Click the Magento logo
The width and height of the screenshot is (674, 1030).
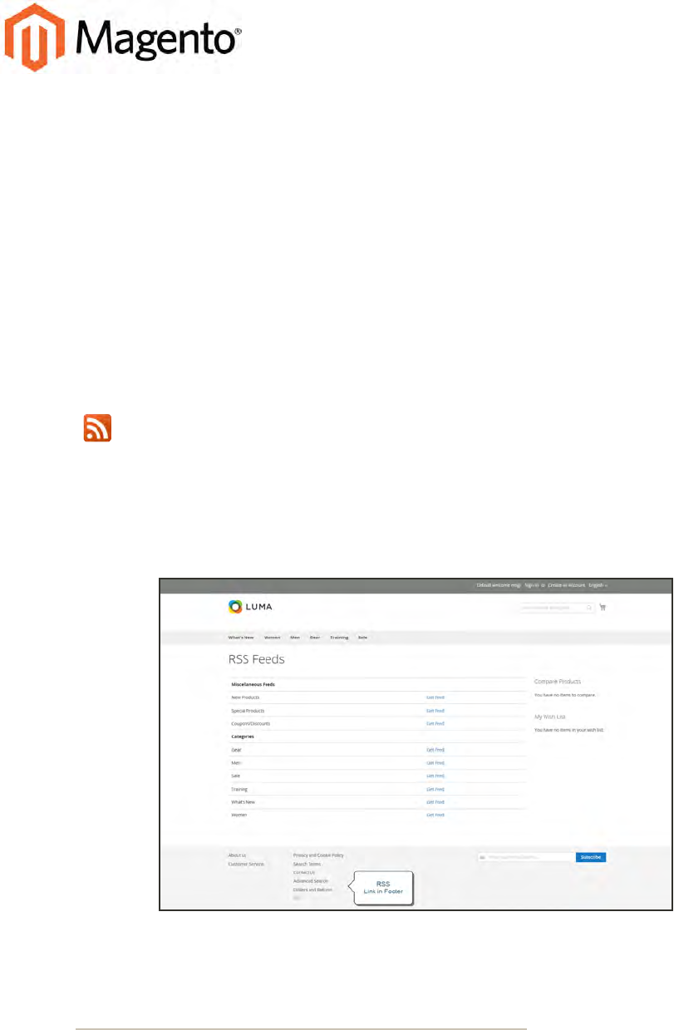pos(124,37)
